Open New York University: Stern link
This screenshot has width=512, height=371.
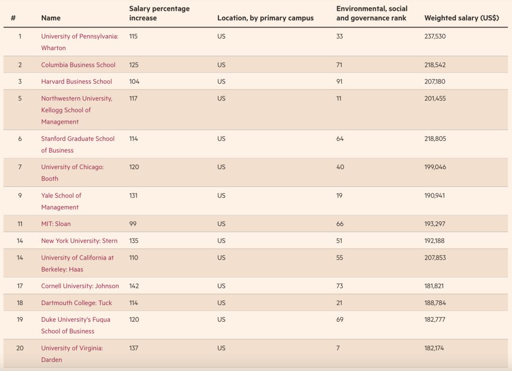coord(79,241)
